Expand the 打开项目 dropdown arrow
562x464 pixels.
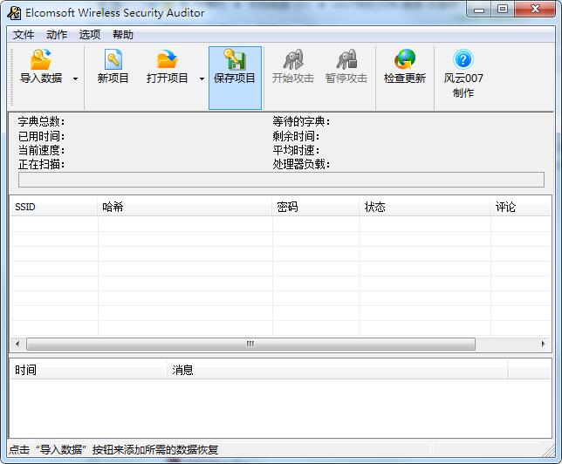coord(202,78)
